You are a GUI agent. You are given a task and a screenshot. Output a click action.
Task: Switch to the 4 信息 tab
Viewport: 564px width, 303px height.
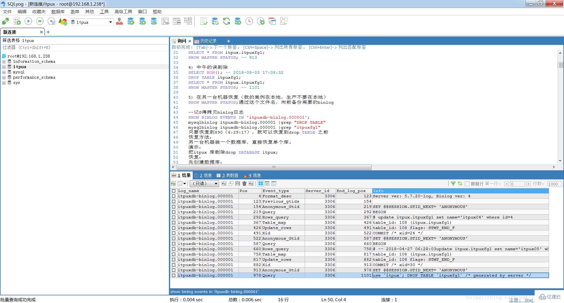252,175
